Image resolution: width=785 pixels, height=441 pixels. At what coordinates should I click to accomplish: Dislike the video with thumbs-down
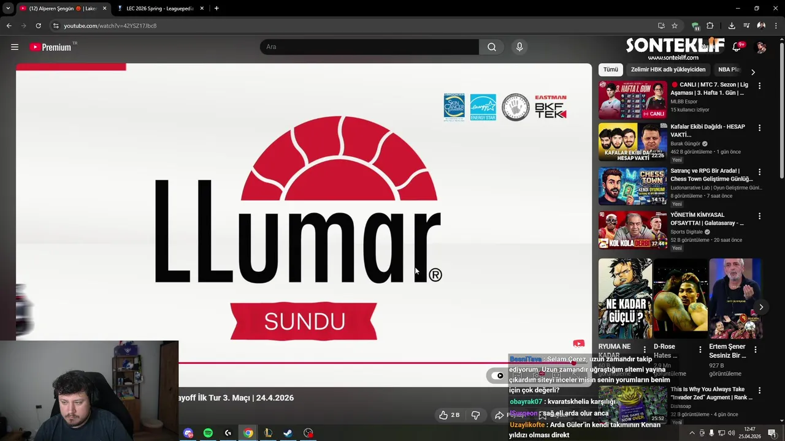(475, 415)
